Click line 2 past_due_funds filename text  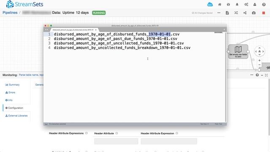click(x=116, y=38)
